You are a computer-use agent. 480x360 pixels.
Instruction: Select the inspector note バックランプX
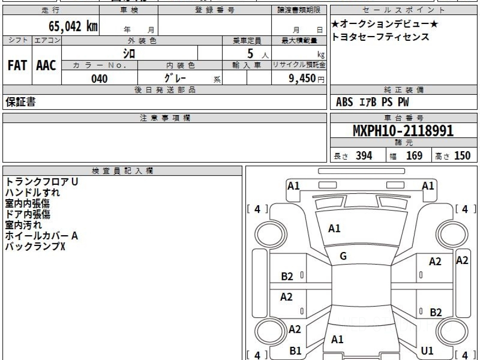tap(35, 247)
